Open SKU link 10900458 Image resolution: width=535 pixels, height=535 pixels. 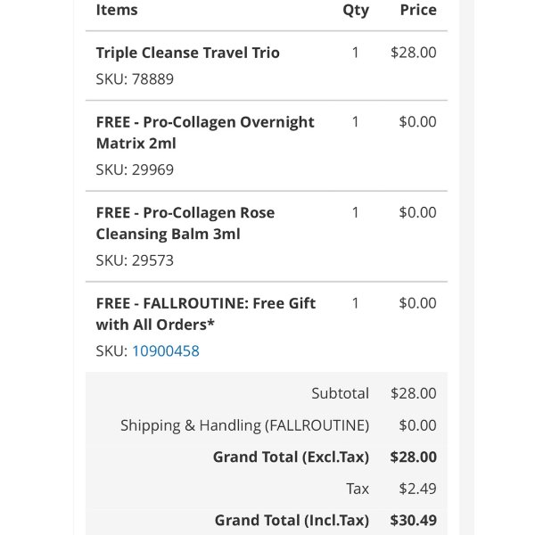click(166, 351)
